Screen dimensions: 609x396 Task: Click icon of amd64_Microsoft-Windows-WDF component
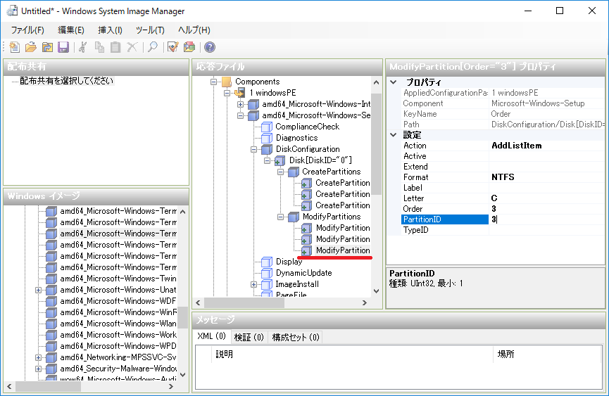point(51,301)
